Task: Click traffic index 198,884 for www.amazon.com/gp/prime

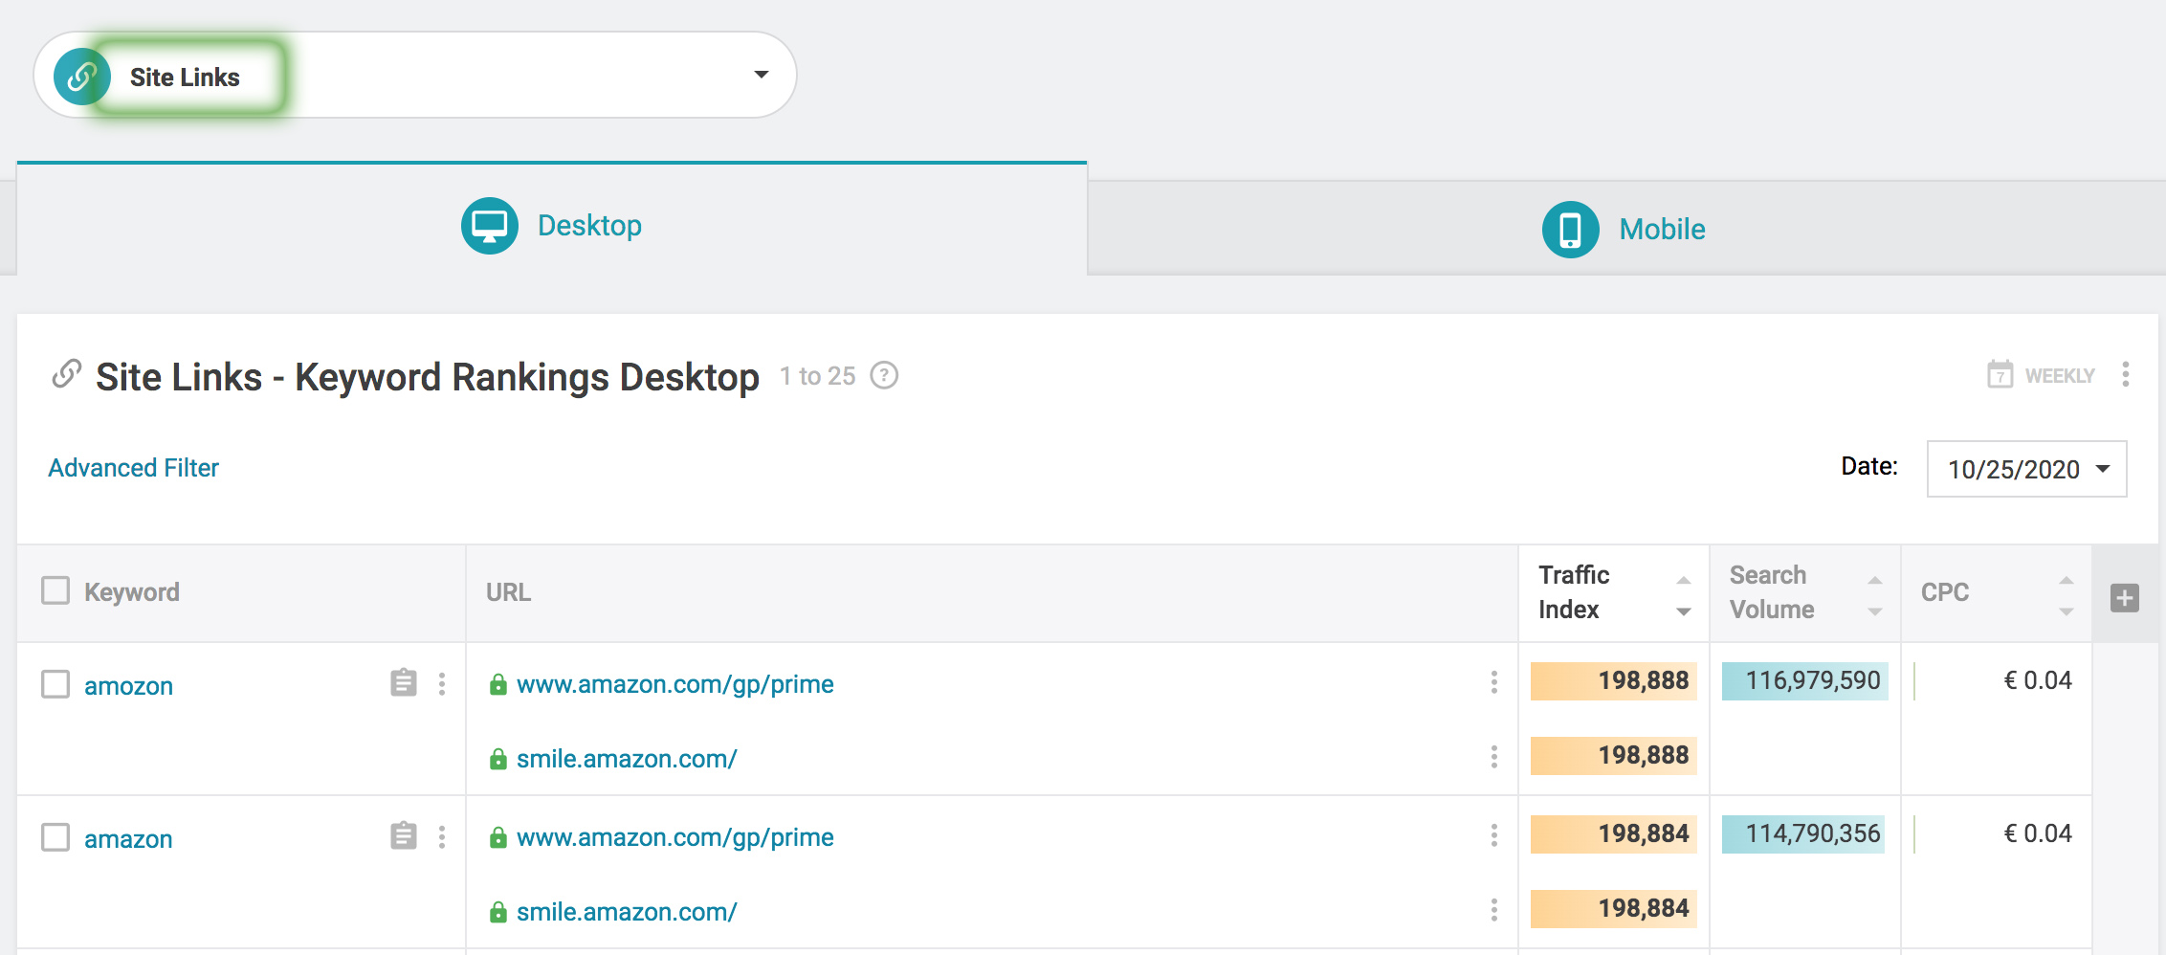Action: 1614,834
